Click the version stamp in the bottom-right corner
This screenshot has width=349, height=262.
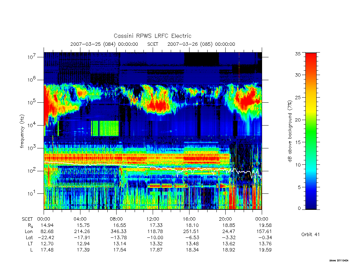[338, 260]
